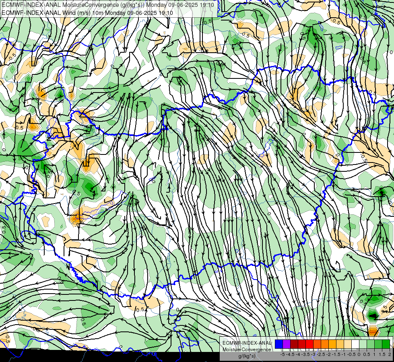Screen dimensions: 394x362
Task: Click the bright red swatch between -3.5 and -3
Action: point(309,344)
